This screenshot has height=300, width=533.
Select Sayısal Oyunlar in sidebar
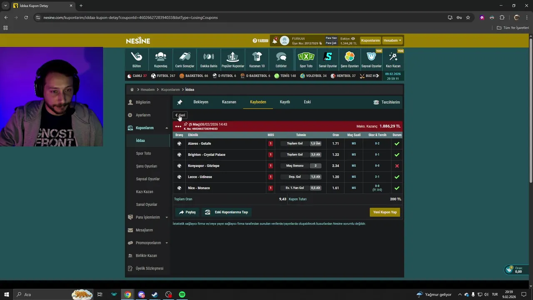click(148, 179)
